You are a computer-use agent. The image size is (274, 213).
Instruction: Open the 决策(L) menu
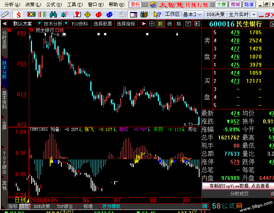point(33,5)
